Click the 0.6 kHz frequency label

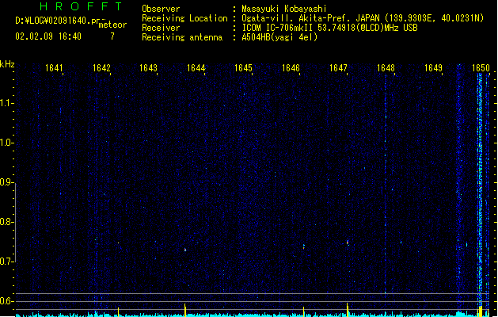6,301
